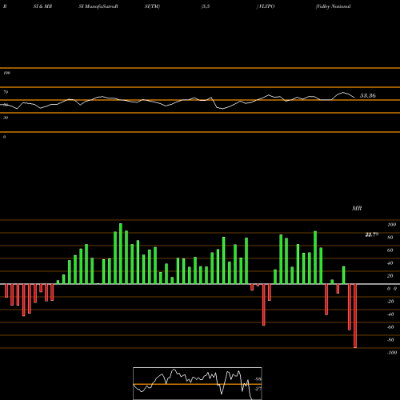Click the tallest green MR bar
Screen dimensions: 400x400
pyautogui.click(x=121, y=254)
